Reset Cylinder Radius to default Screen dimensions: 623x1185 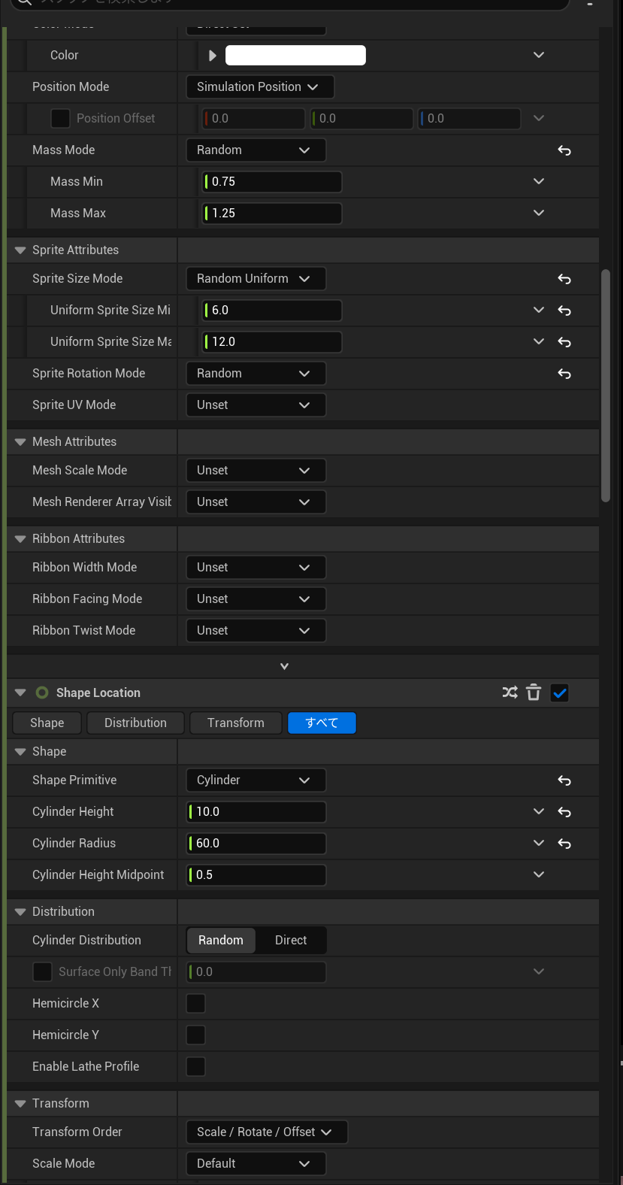564,844
